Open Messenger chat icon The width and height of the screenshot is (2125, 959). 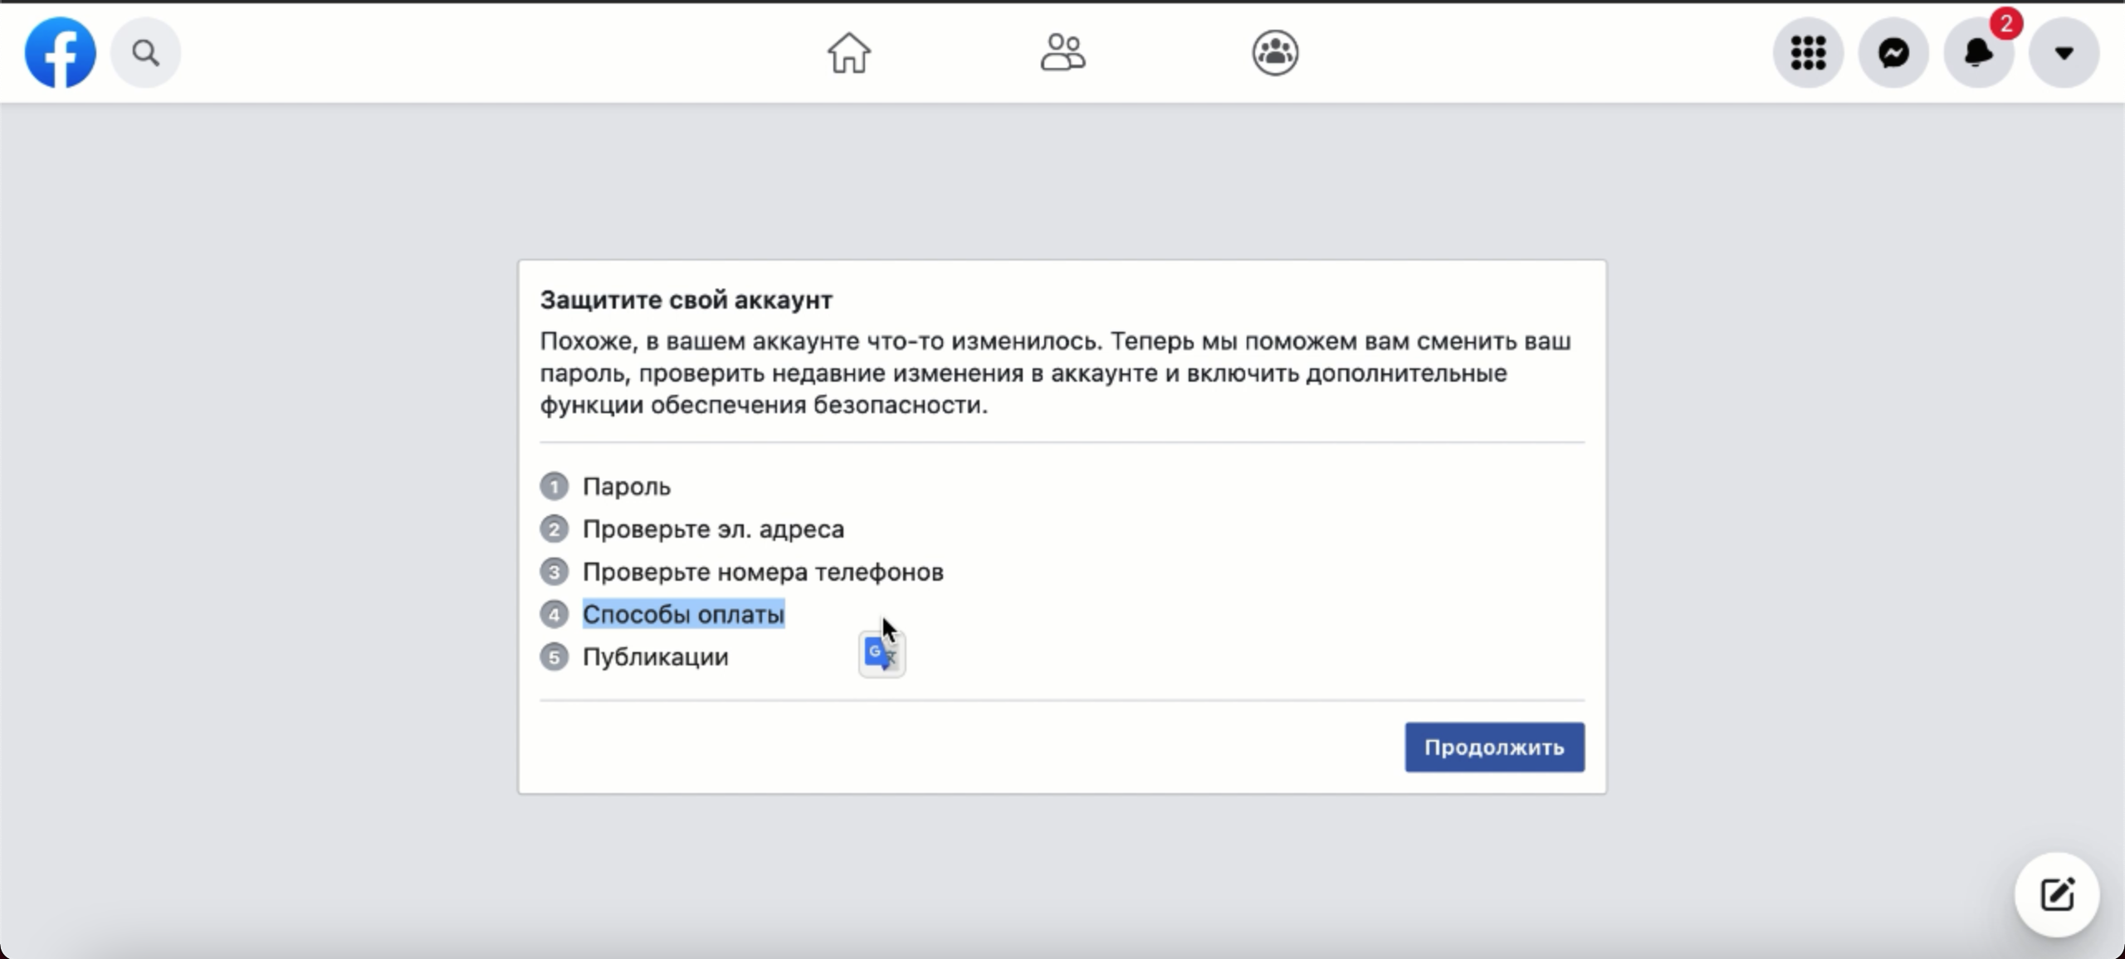pyautogui.click(x=1893, y=53)
